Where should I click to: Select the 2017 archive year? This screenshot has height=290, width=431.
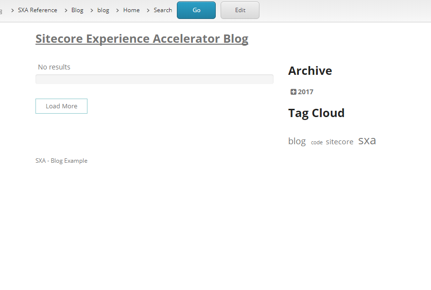point(305,92)
